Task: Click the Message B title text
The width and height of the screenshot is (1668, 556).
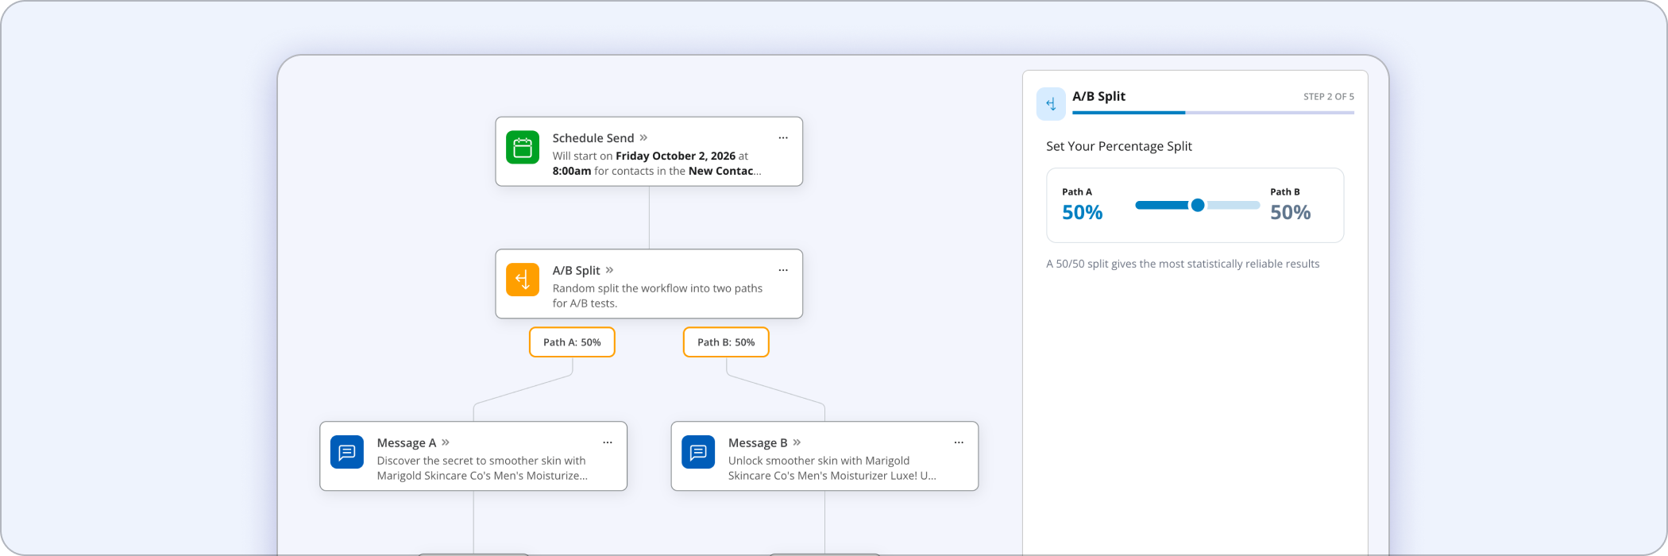Action: (x=758, y=443)
